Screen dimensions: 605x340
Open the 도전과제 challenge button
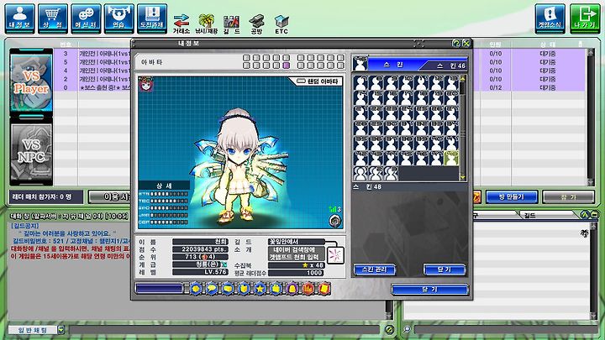(x=152, y=18)
